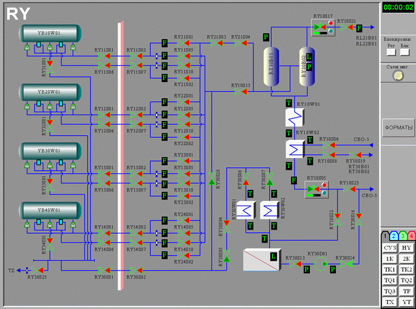Click the RL21B01 label
416x309 pixels.
pyautogui.click(x=366, y=38)
